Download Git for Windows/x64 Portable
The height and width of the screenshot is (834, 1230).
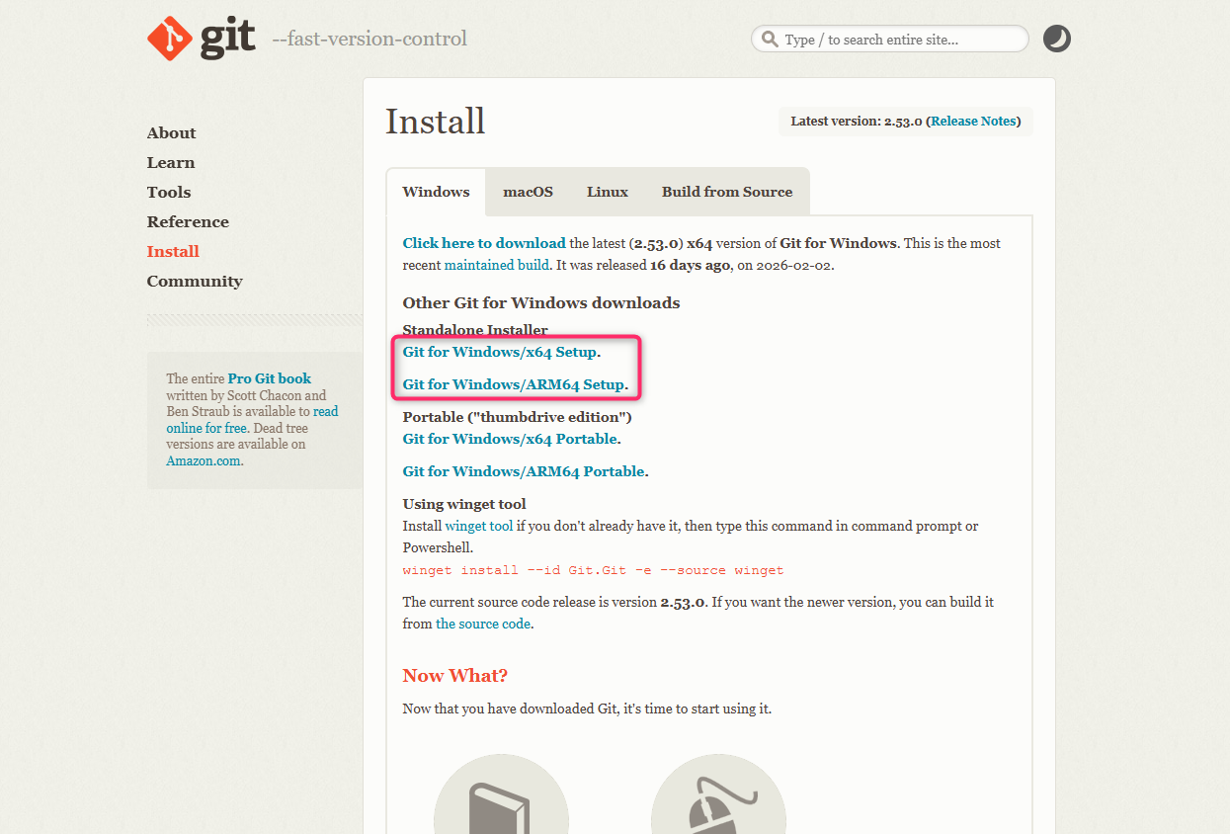pyautogui.click(x=510, y=439)
